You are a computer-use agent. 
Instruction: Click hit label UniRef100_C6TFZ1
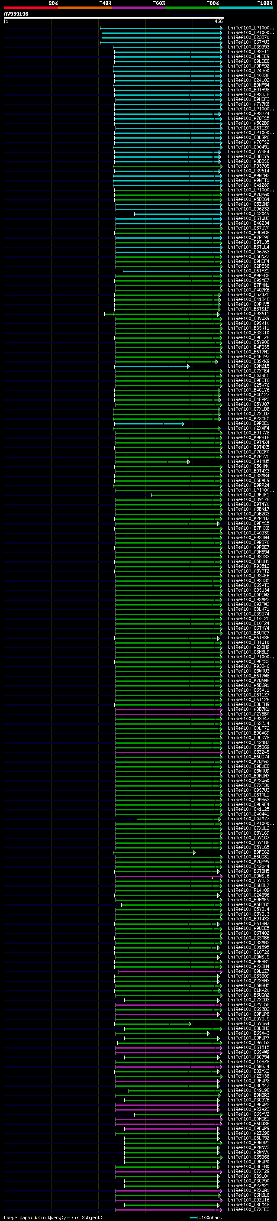tap(248, 271)
